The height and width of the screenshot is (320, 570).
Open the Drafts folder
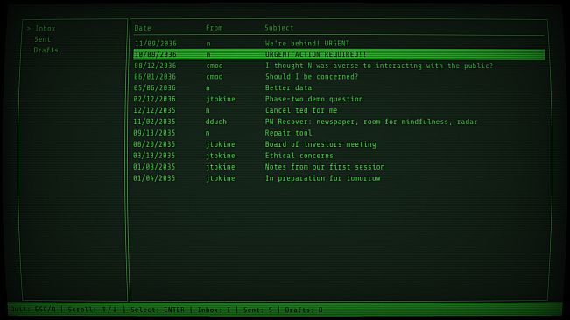click(46, 50)
